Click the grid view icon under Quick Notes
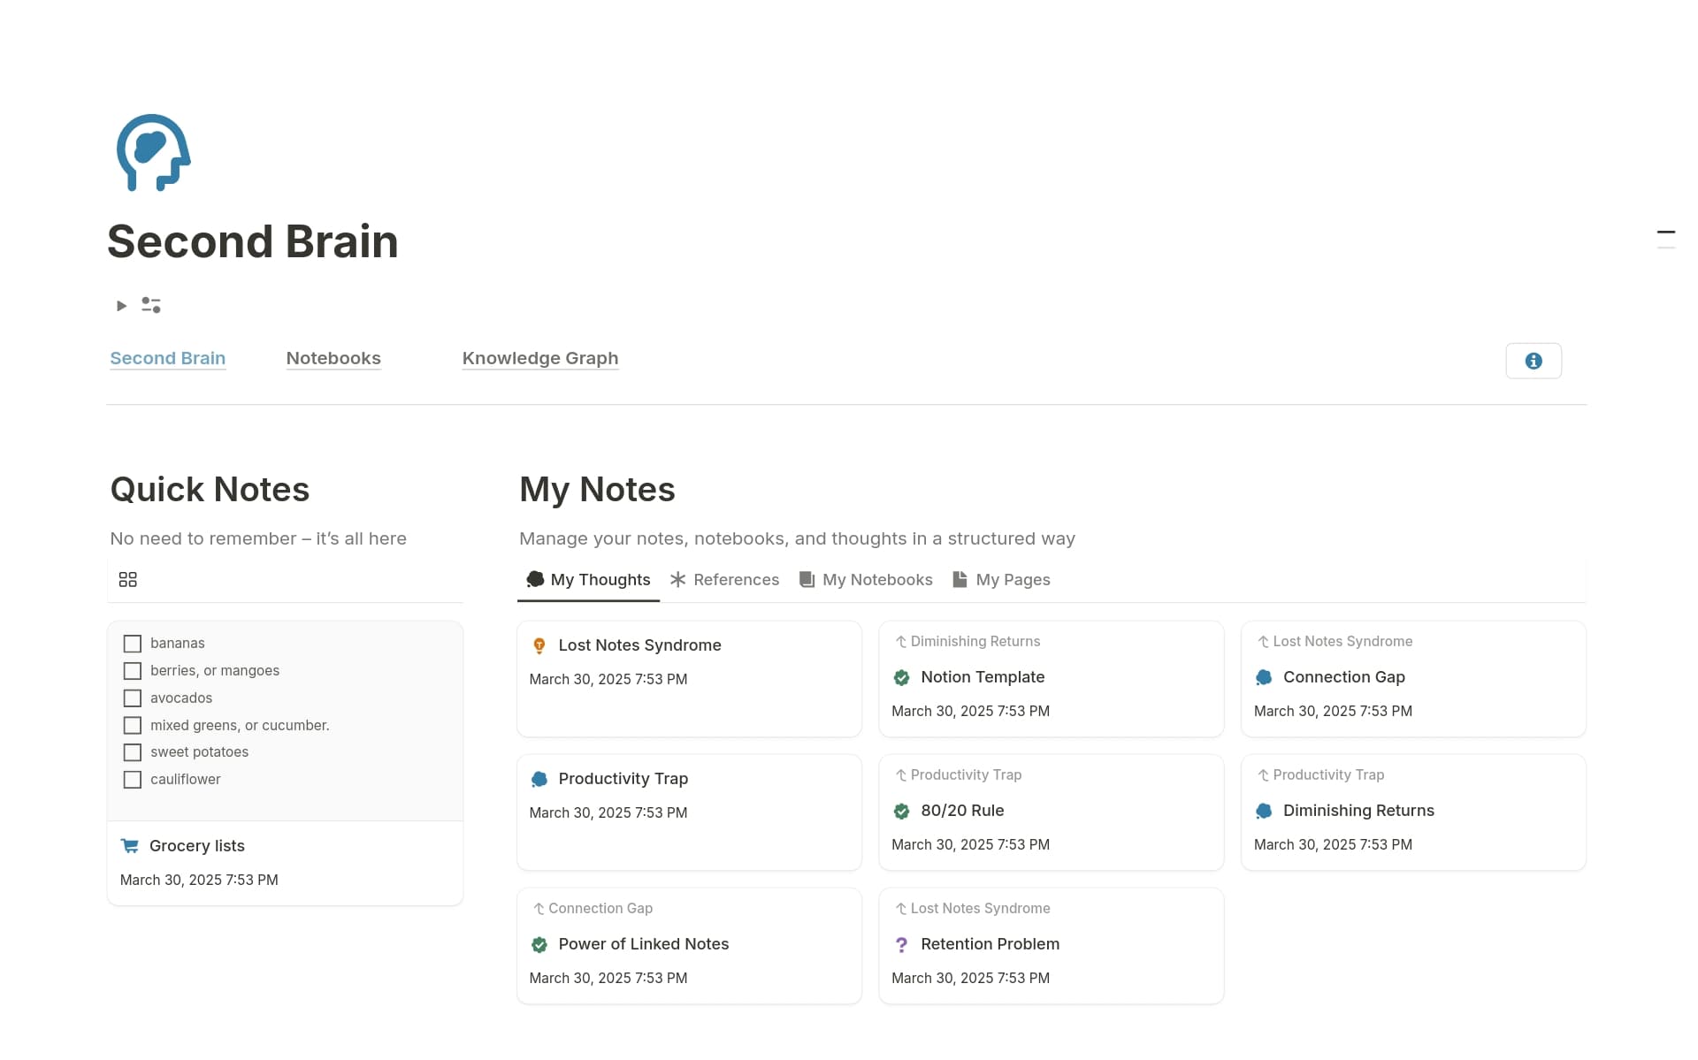Image resolution: width=1698 pixels, height=1060 pixels. 127,579
